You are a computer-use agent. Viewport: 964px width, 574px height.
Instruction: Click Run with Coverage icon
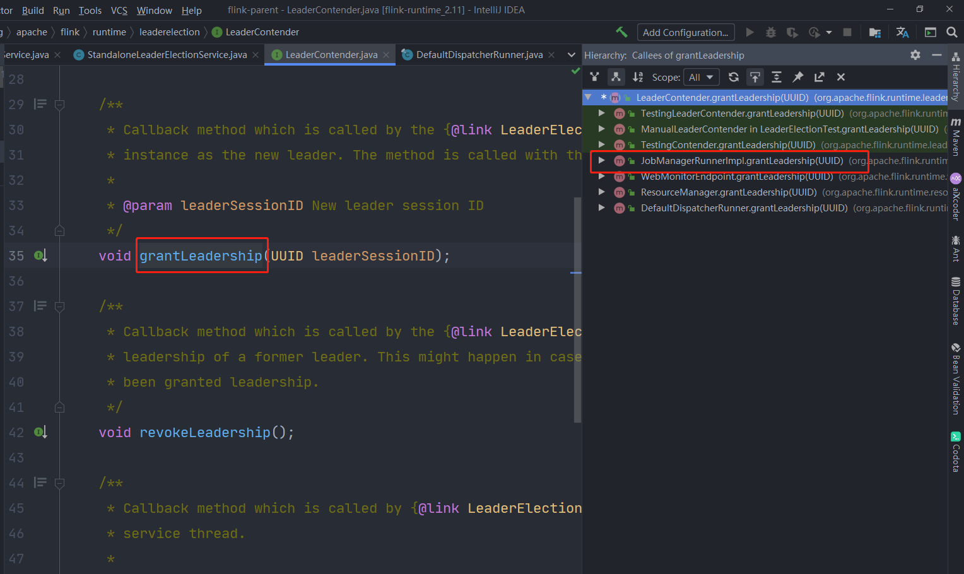tap(792, 32)
